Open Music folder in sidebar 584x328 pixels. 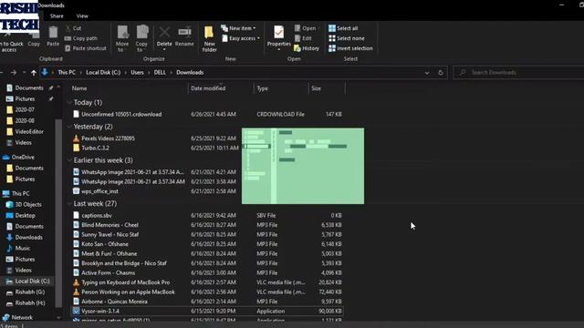pyautogui.click(x=18, y=248)
